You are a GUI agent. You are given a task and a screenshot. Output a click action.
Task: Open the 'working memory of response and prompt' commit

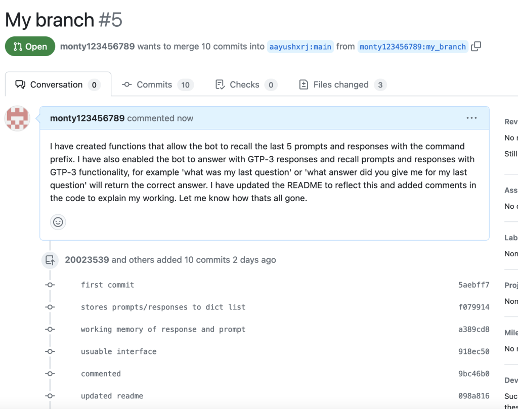pyautogui.click(x=163, y=330)
